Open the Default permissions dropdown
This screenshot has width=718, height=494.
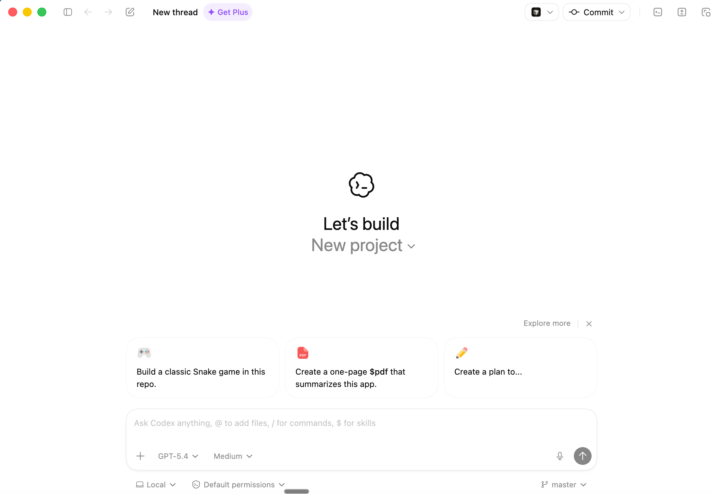tap(239, 485)
